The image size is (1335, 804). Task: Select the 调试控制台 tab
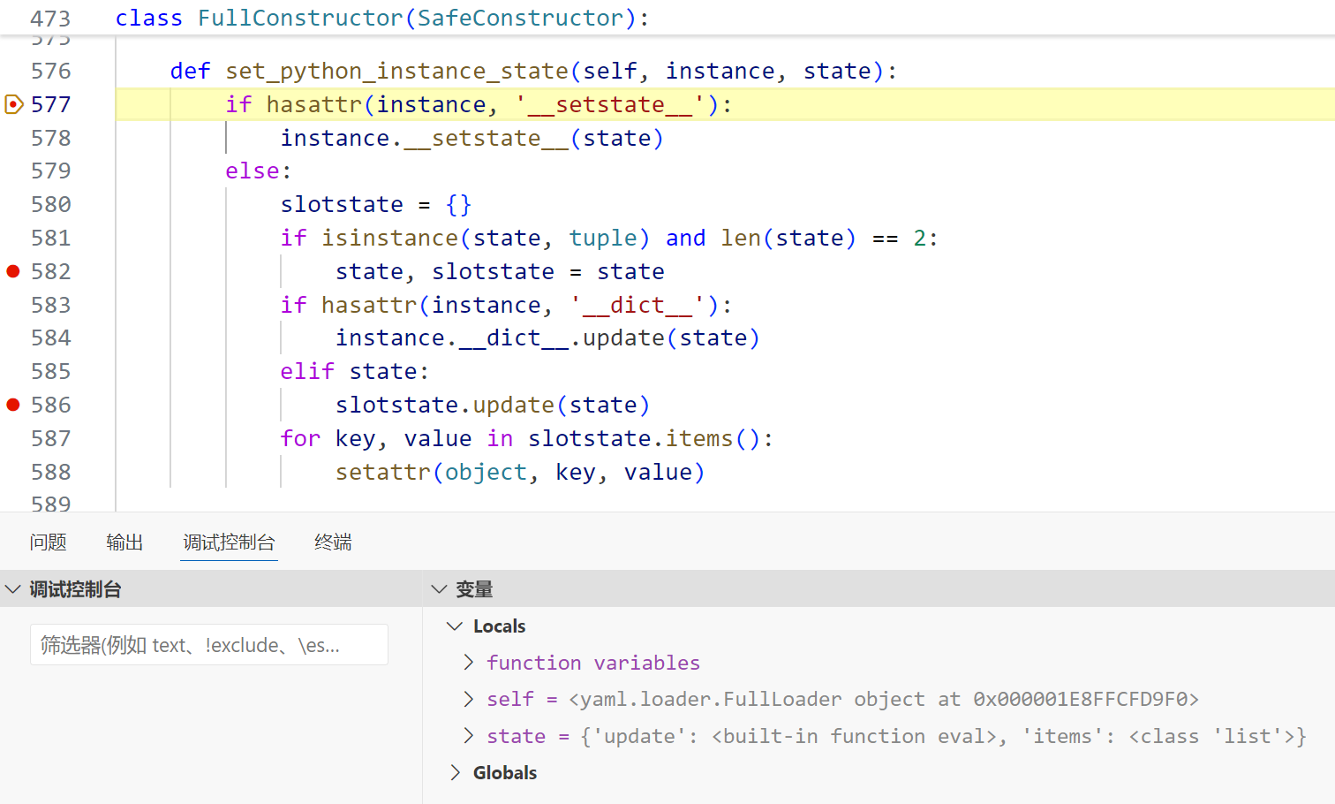pyautogui.click(x=229, y=542)
